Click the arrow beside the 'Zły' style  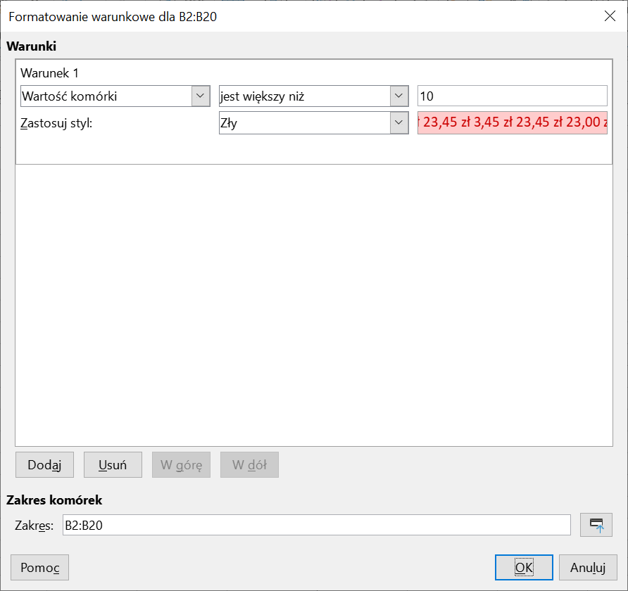tap(399, 123)
